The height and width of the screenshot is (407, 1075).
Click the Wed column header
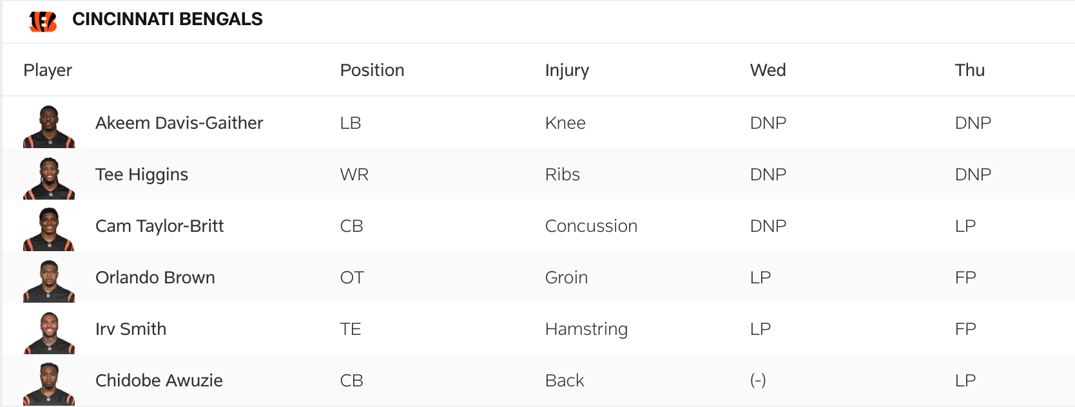pos(768,70)
